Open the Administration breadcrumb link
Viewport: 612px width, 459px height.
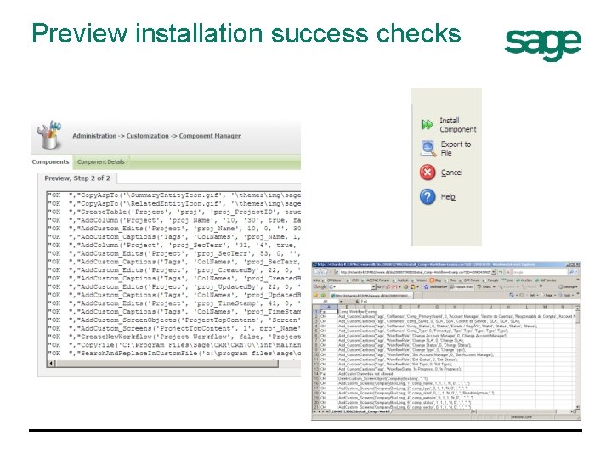[x=94, y=136]
